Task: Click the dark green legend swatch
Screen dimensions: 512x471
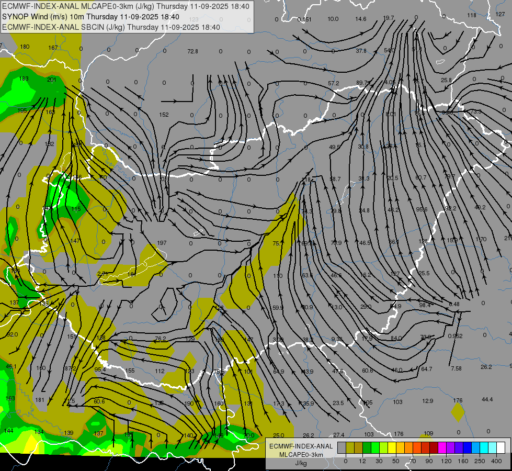Action: (367, 447)
